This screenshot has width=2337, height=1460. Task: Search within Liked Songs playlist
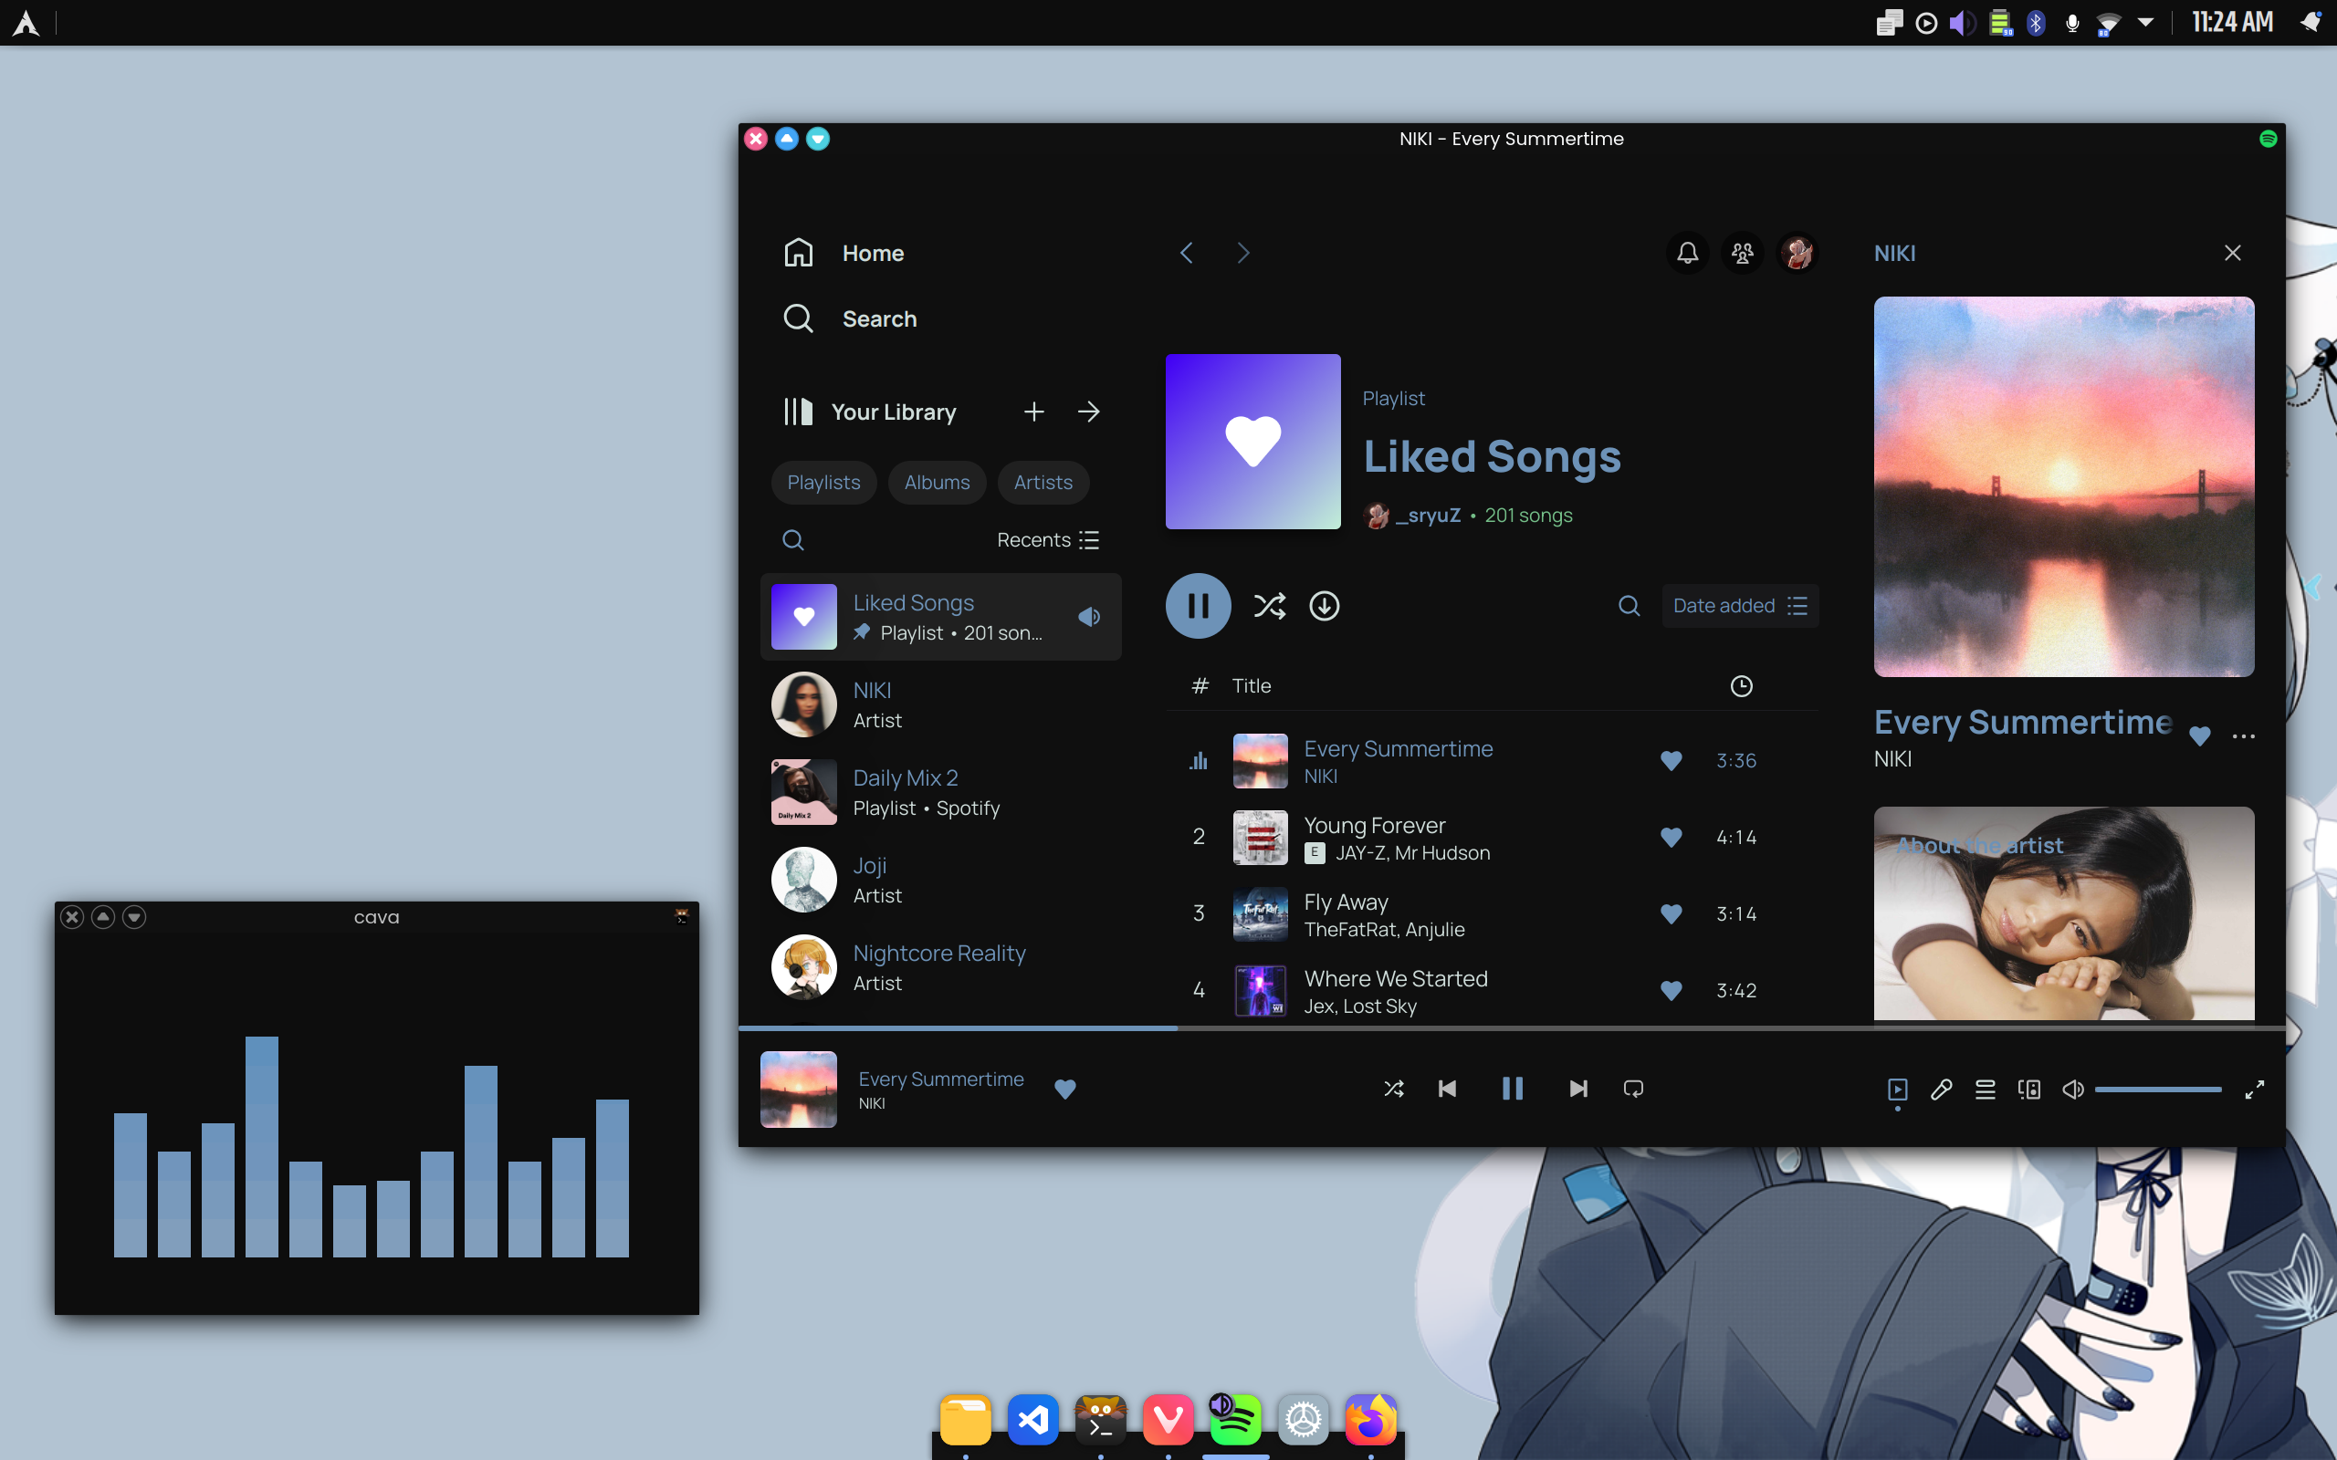[x=1630, y=605]
